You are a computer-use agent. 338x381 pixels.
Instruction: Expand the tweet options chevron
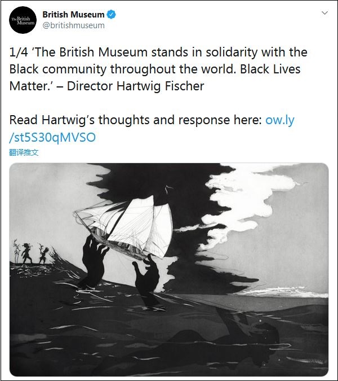click(324, 12)
